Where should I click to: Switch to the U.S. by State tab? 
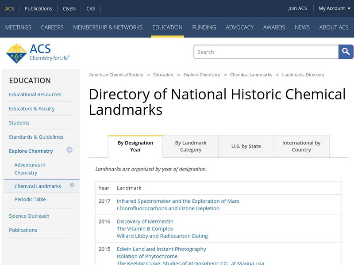click(x=246, y=146)
